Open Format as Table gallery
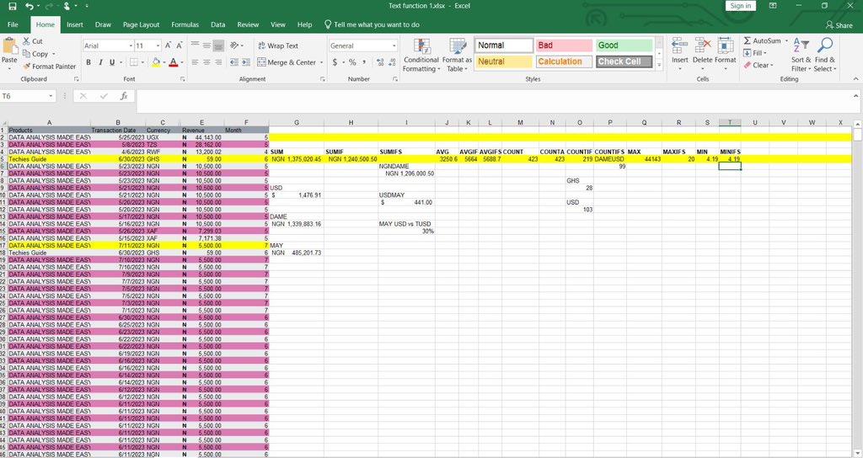863x458 pixels. [458, 55]
